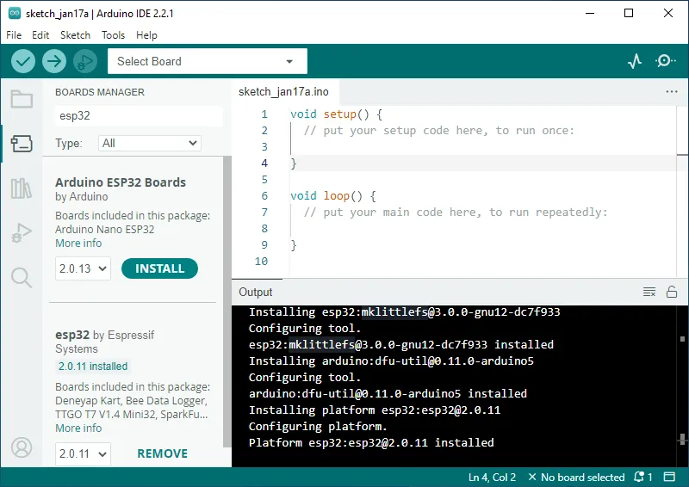The image size is (689, 487).
Task: Click the Verify checkmark button
Action: click(23, 61)
